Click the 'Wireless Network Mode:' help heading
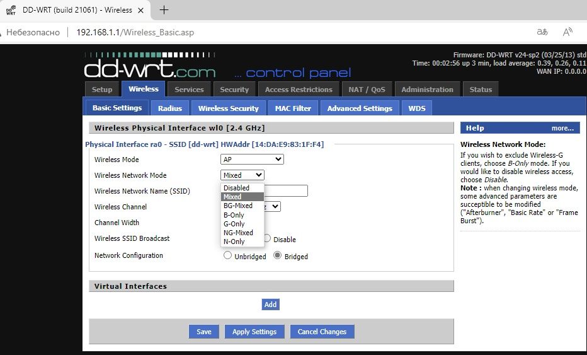587x355 pixels. coord(503,144)
